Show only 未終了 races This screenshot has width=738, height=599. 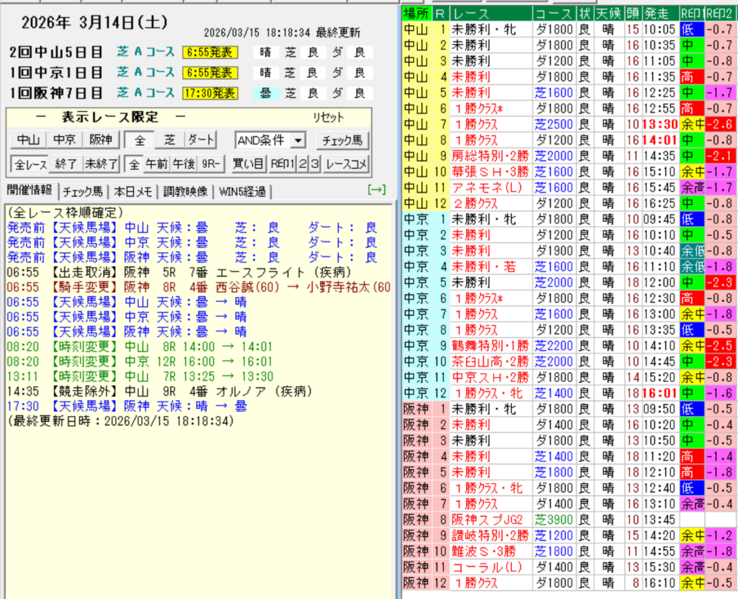coord(101,164)
